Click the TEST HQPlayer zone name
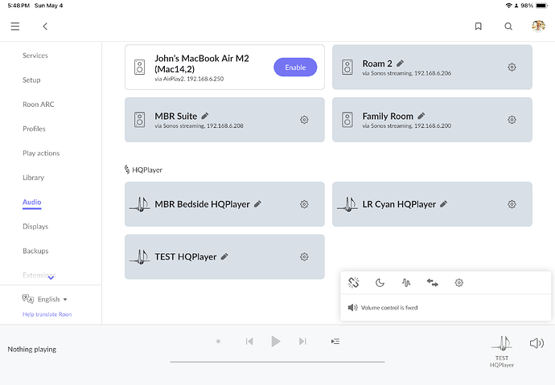The width and height of the screenshot is (555, 385). coord(186,257)
